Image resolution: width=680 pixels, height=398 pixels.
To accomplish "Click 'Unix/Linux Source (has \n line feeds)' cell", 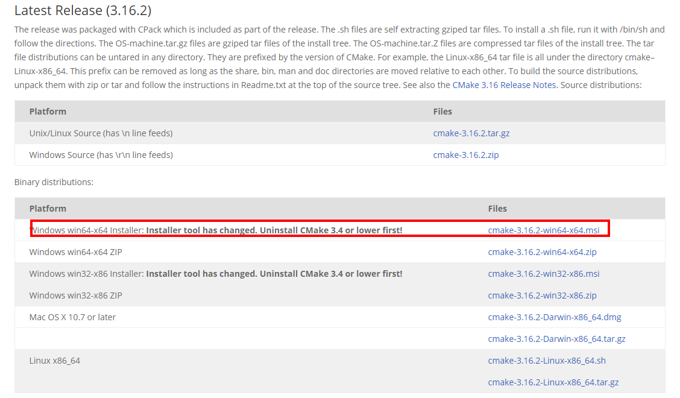I will [101, 133].
